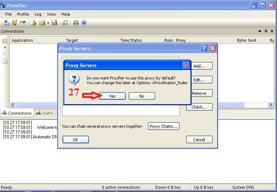This screenshot has width=277, height=192.
Task: Open the File menu
Action: [x=8, y=14]
